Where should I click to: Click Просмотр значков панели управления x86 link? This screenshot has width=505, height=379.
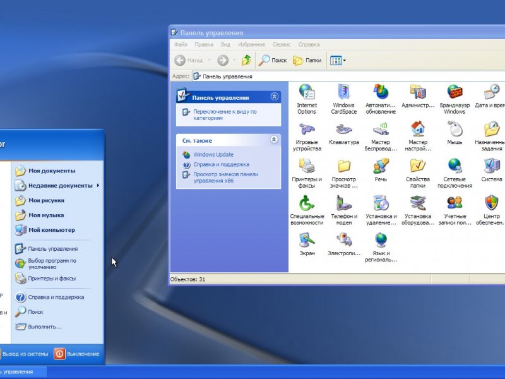pos(226,177)
